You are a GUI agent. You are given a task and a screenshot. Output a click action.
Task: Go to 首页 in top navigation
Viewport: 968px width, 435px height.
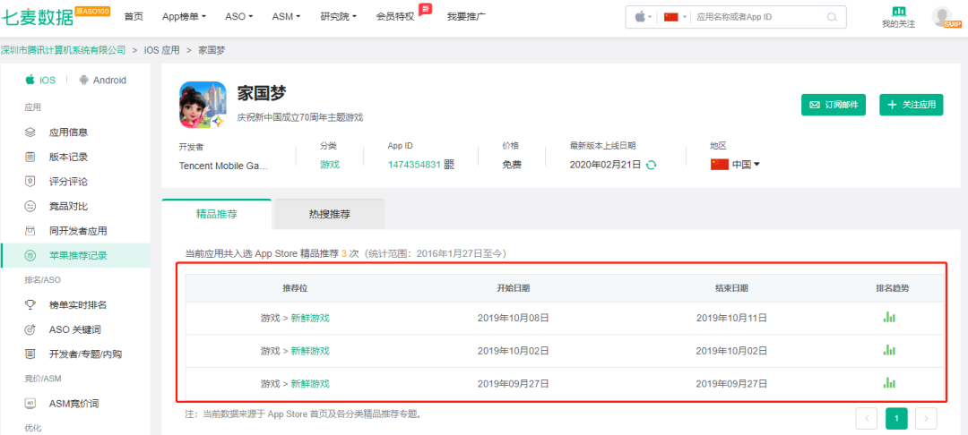coord(134,17)
